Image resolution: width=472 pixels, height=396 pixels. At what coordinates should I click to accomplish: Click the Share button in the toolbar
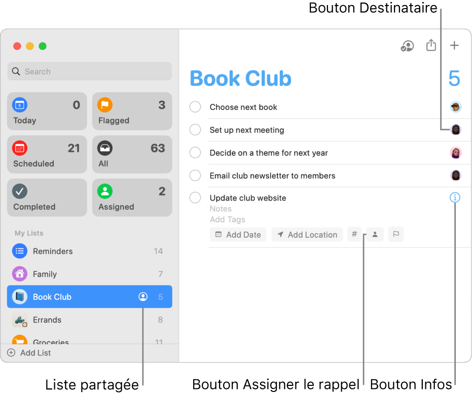[x=431, y=46]
